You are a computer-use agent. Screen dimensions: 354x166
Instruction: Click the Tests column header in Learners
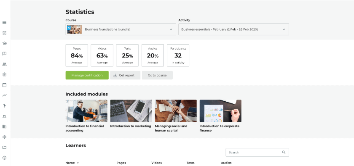(x=190, y=163)
